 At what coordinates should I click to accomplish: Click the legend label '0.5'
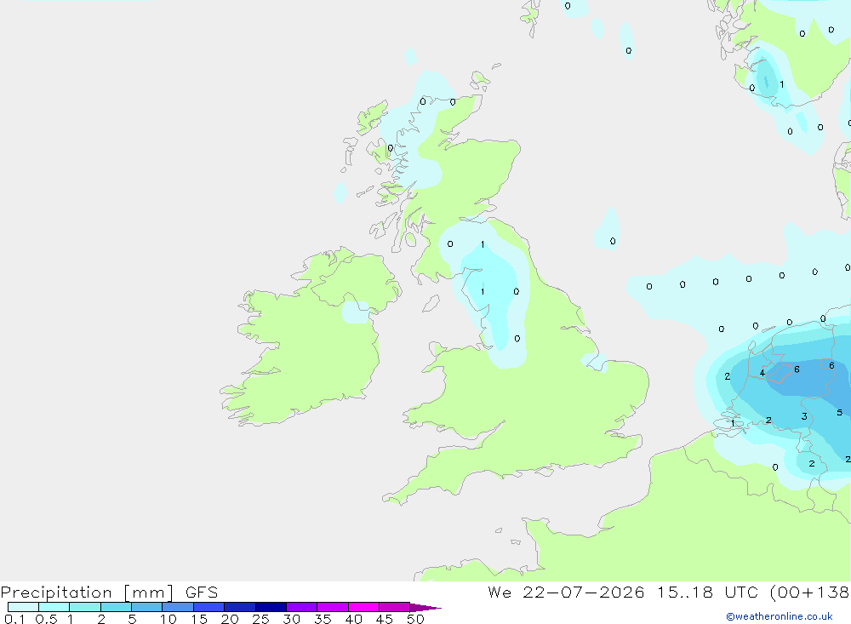tap(46, 619)
